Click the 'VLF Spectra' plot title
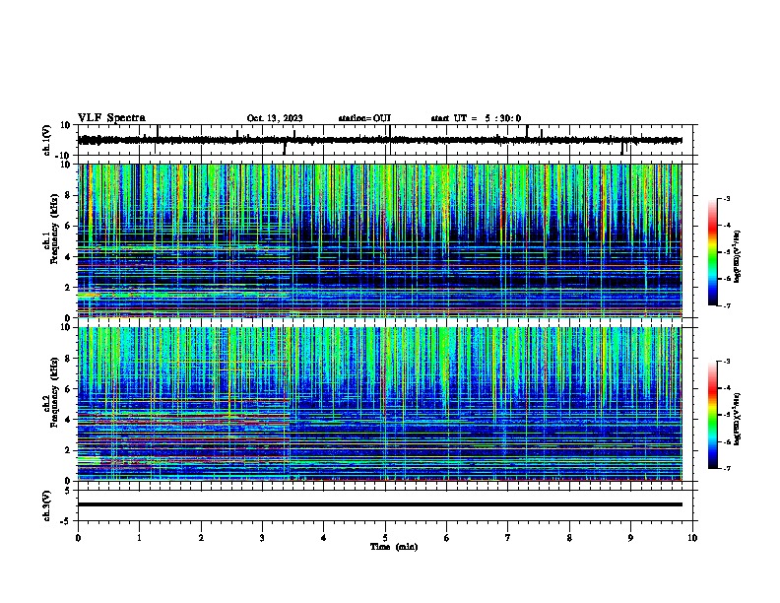This screenshot has height=603, width=780. point(111,118)
